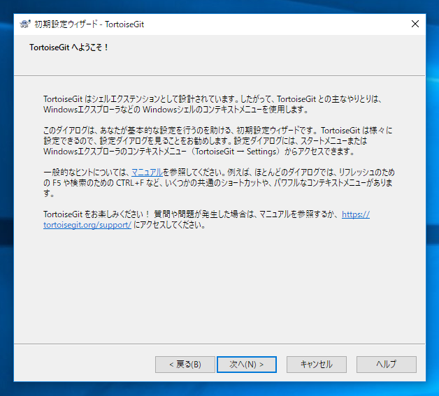Click window title 初期設定ウィザード - TortoiseGit
439x396 pixels.
(x=89, y=24)
